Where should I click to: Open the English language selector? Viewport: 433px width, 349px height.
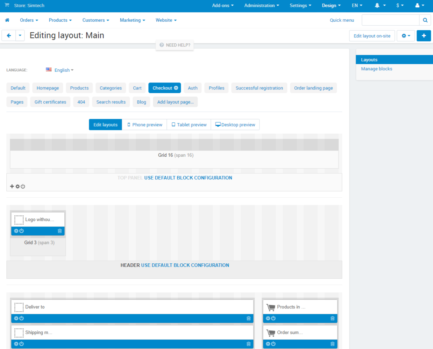pyautogui.click(x=64, y=70)
